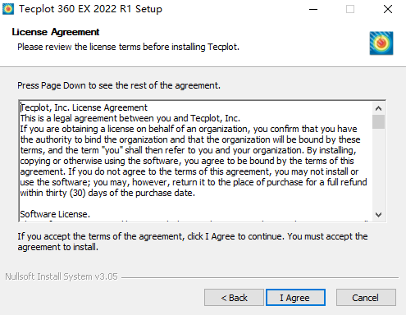Click the 'Tecplot, Inc. License Agreement' first line
406x315 pixels.
point(84,107)
